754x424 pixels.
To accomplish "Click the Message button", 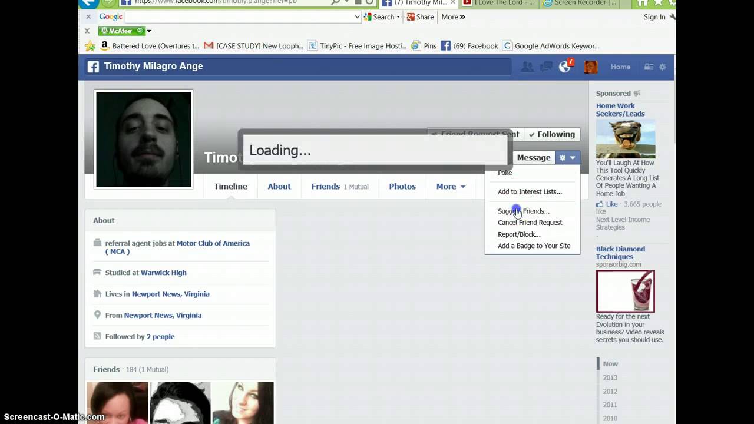I will click(x=534, y=158).
